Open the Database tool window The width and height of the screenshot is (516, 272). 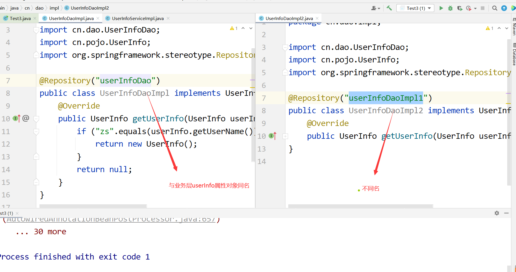pos(514,55)
